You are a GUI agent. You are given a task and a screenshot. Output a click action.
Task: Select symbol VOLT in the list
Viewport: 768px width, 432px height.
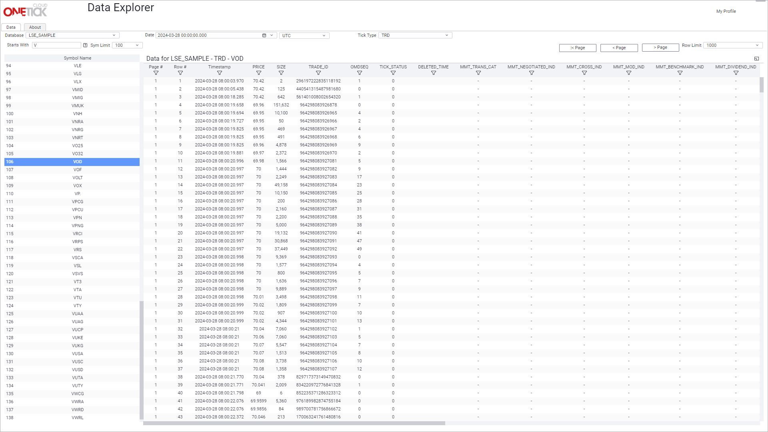[x=78, y=178]
